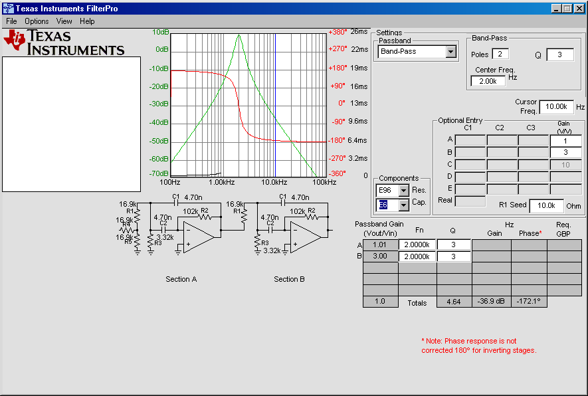Click the blue cursor line in the graph

pyautogui.click(x=275, y=105)
